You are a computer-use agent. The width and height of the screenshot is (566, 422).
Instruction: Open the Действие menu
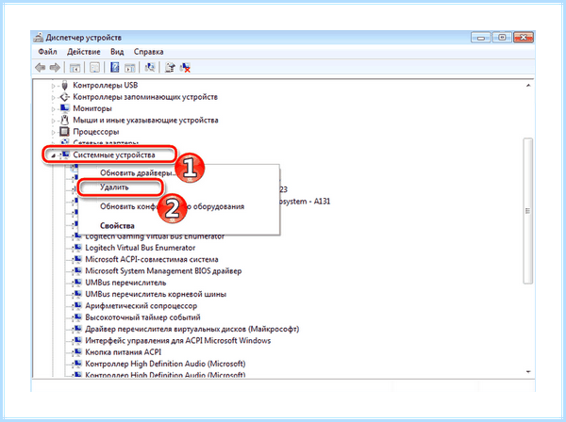pyautogui.click(x=84, y=52)
